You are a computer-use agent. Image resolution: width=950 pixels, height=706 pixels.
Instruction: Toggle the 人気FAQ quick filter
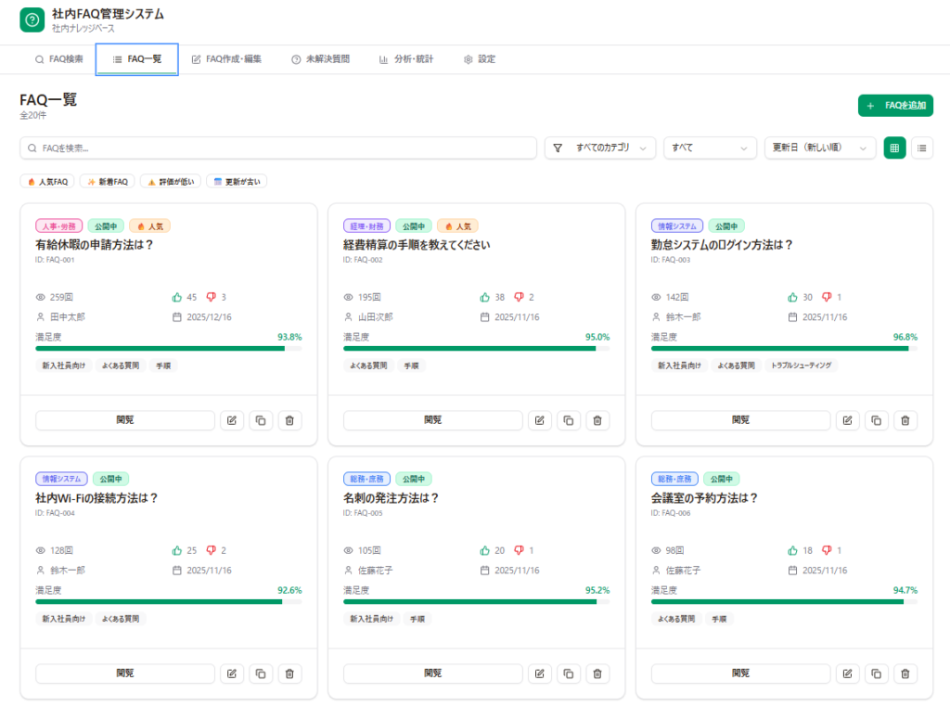(47, 182)
